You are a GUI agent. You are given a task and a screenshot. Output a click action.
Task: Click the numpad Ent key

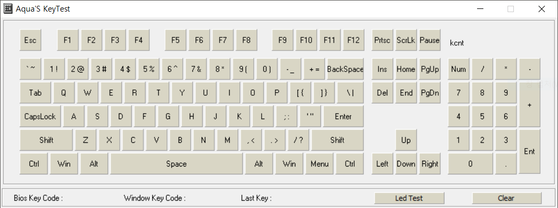530,152
